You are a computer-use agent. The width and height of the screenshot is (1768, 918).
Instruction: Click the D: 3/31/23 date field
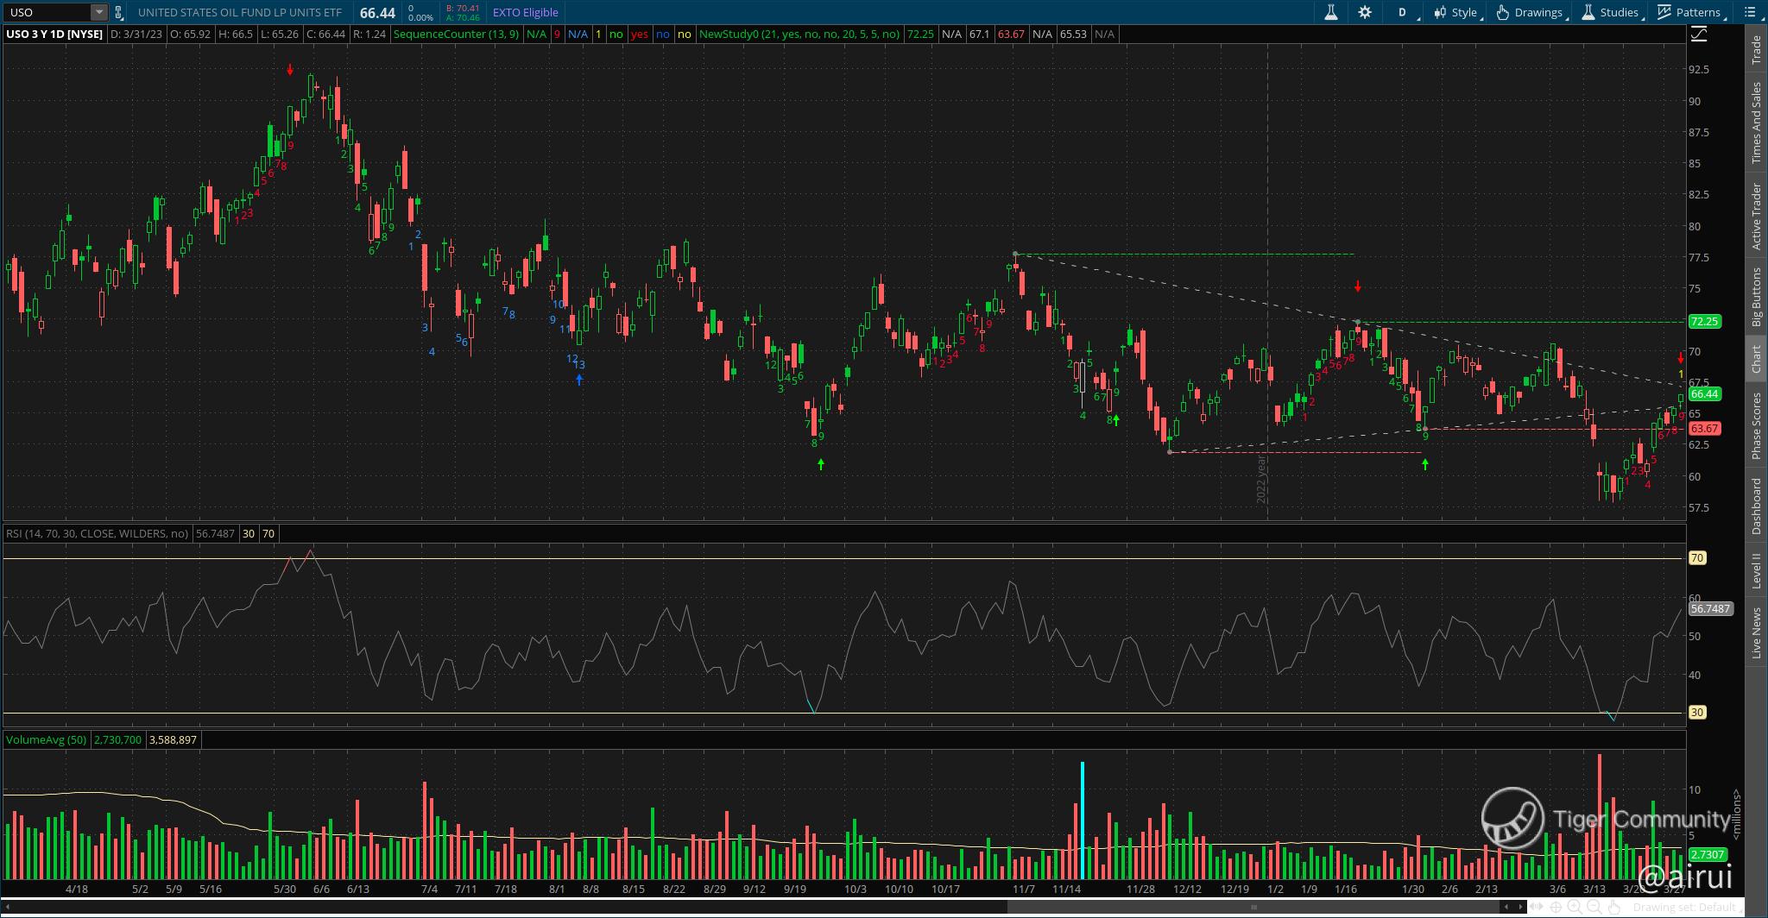click(136, 34)
